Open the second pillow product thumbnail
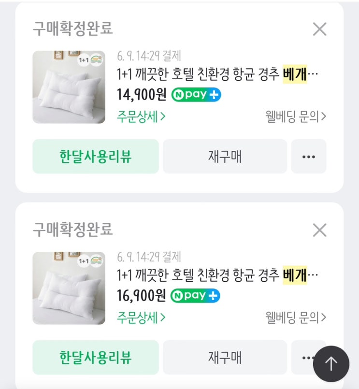 pos(69,288)
